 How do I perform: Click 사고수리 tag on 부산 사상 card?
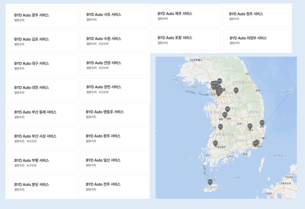[x=31, y=141]
